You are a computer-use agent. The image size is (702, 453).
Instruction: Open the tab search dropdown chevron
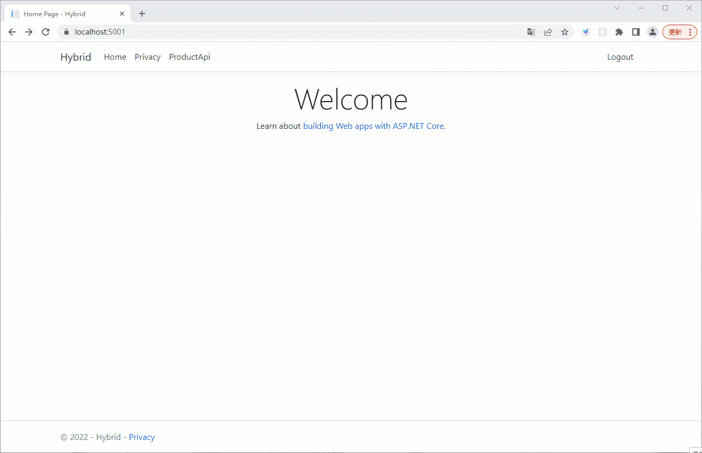[617, 8]
